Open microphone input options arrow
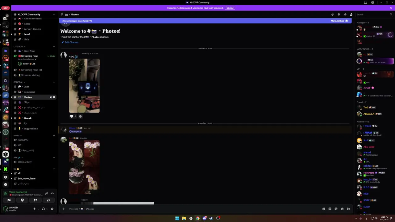Screen dimensions: 395x222 point(38,209)
